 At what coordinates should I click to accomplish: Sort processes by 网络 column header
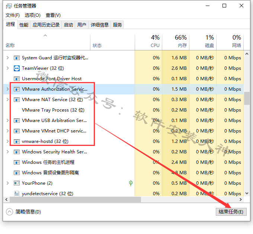point(230,42)
